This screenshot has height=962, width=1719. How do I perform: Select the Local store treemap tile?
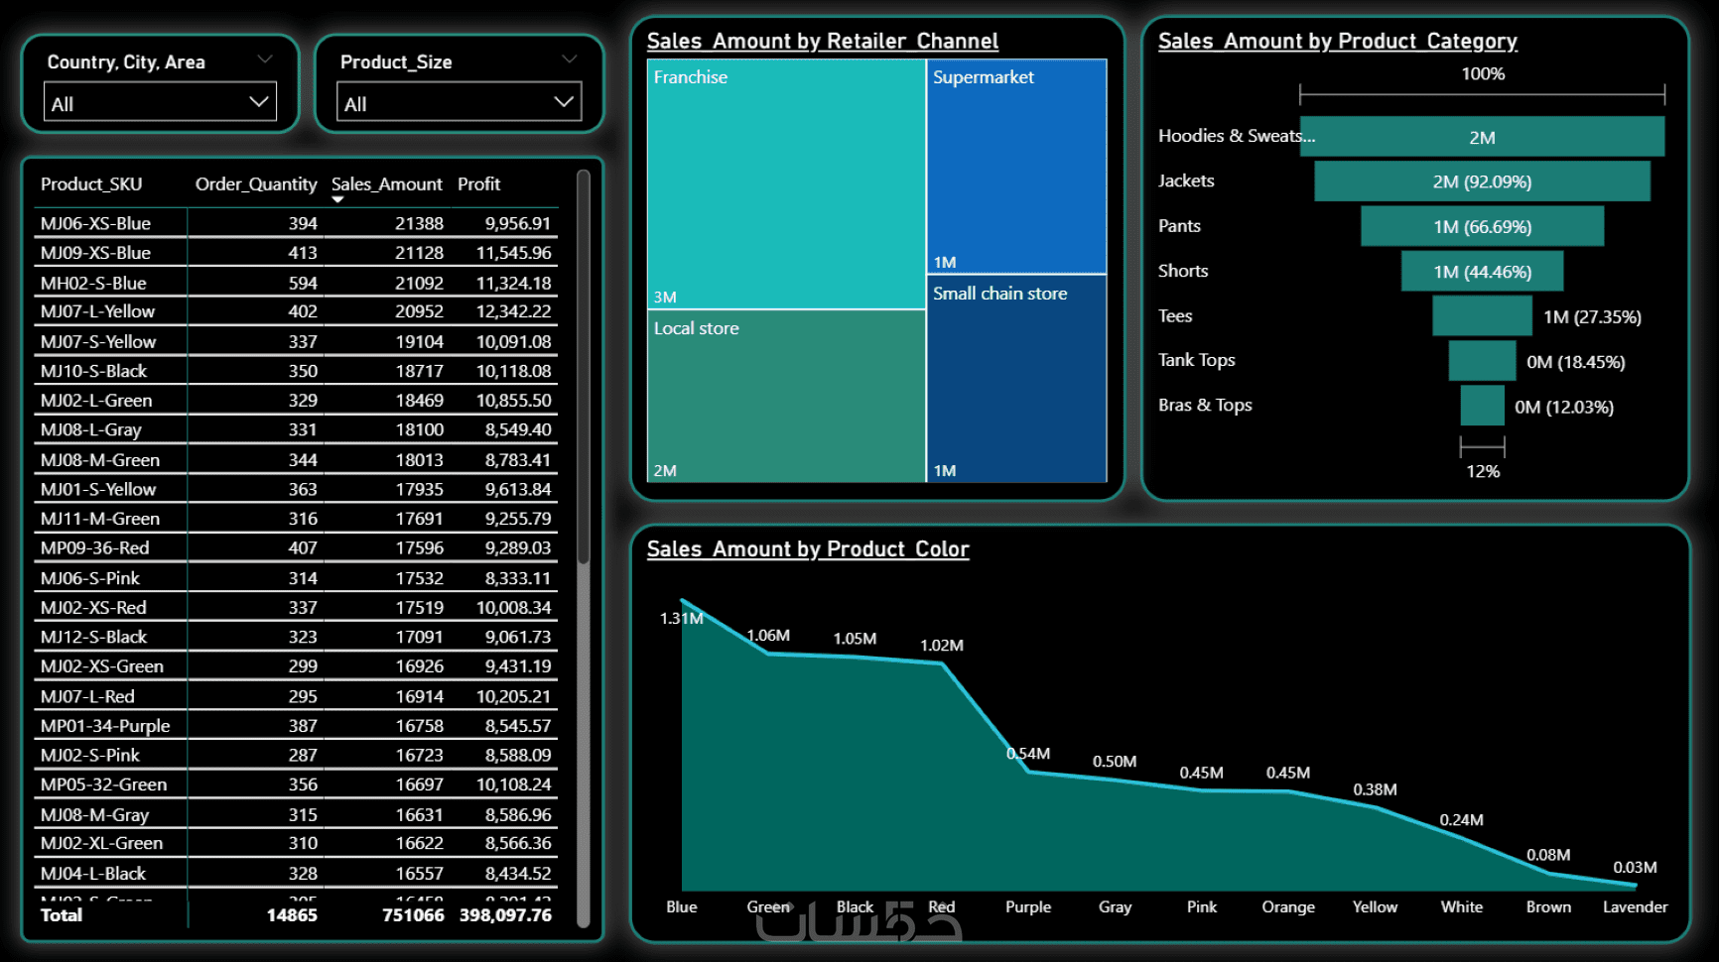pos(786,397)
